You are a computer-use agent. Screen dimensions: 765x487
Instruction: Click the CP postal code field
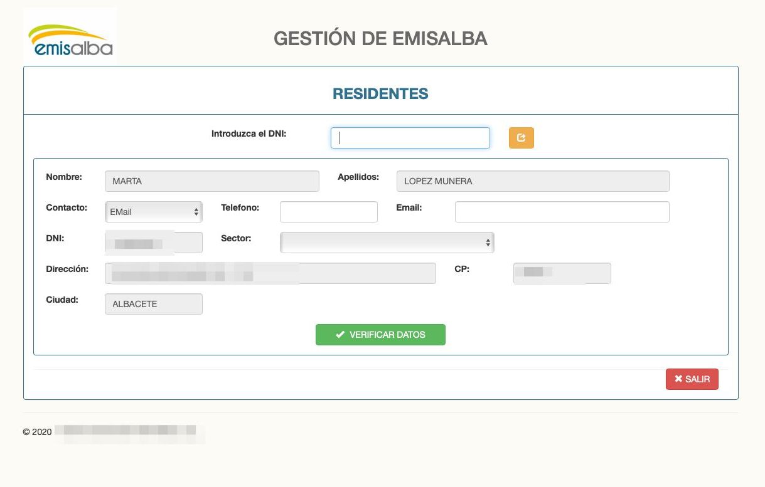(x=562, y=273)
